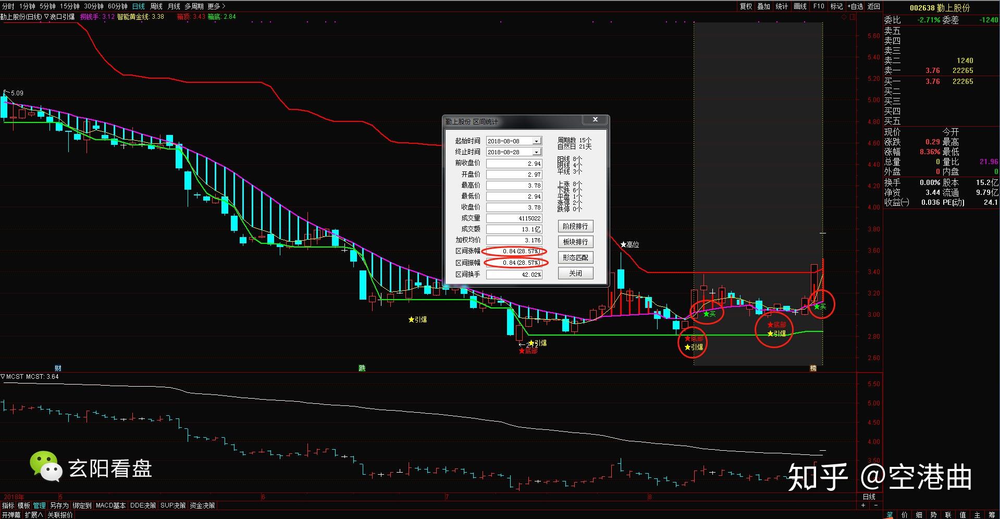Switch to 1分钟 chart period
The width and height of the screenshot is (1000, 519).
tap(27, 6)
